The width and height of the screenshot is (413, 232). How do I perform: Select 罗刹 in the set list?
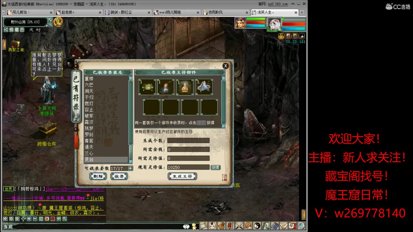(x=106, y=134)
